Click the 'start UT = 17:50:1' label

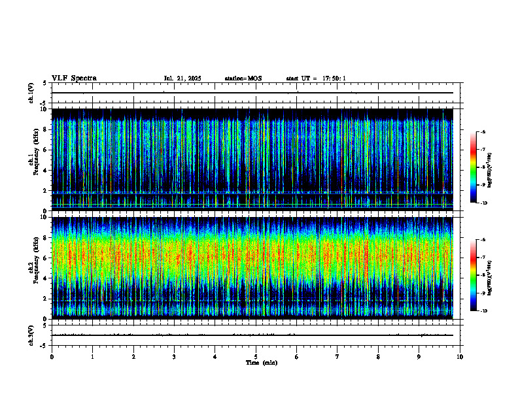pyautogui.click(x=316, y=78)
